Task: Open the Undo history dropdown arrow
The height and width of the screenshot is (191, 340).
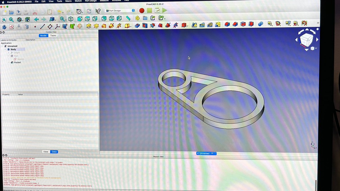Action: 63,12
